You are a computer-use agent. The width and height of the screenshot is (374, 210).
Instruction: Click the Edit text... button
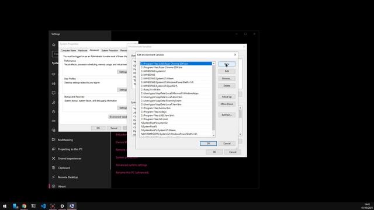pos(227,115)
